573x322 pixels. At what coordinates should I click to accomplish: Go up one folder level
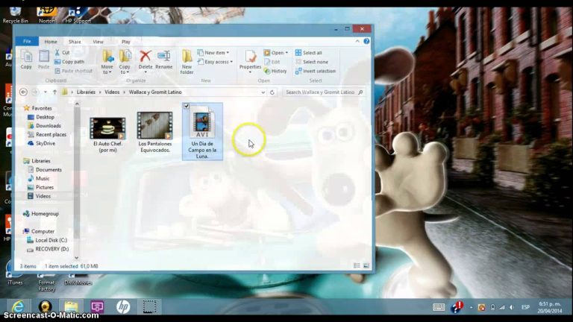(54, 92)
